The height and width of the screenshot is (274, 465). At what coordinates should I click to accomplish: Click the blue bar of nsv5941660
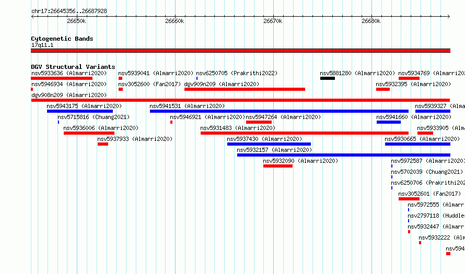pos(389,122)
